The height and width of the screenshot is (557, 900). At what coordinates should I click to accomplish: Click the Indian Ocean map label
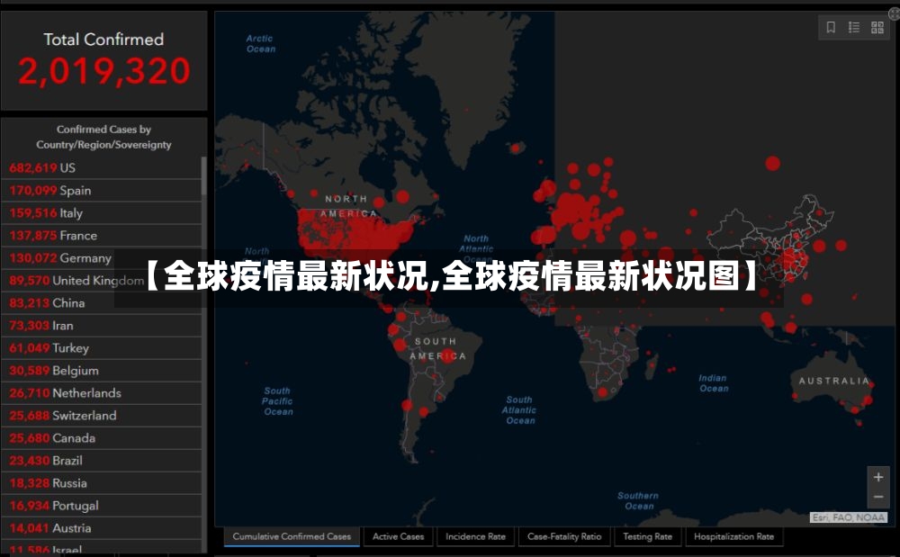tap(714, 383)
